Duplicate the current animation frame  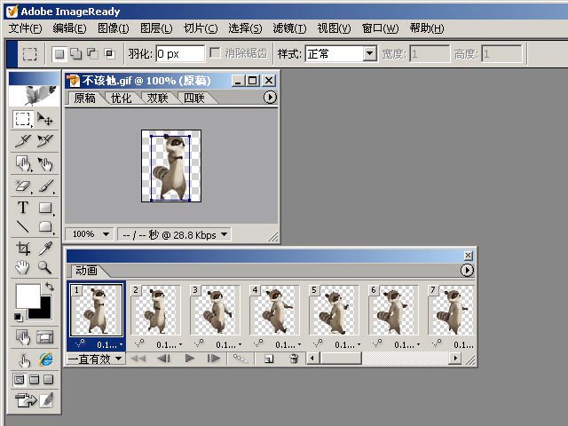[269, 359]
